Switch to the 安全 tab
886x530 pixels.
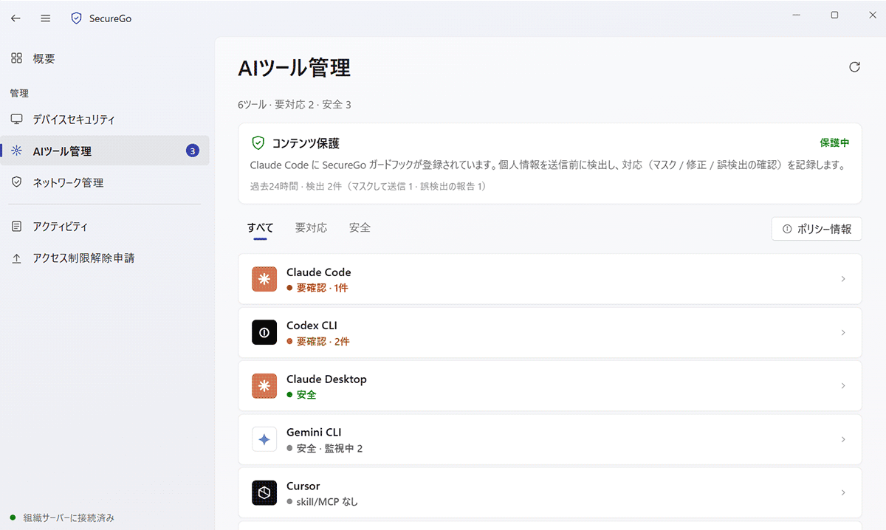(360, 228)
